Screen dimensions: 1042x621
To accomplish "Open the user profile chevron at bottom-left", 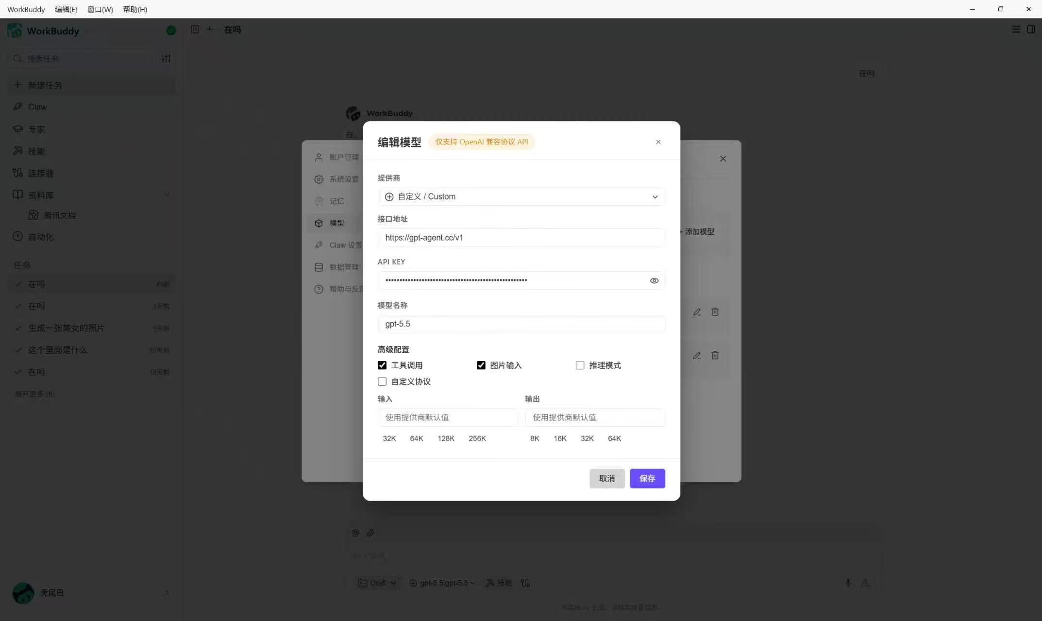I will click(x=167, y=592).
